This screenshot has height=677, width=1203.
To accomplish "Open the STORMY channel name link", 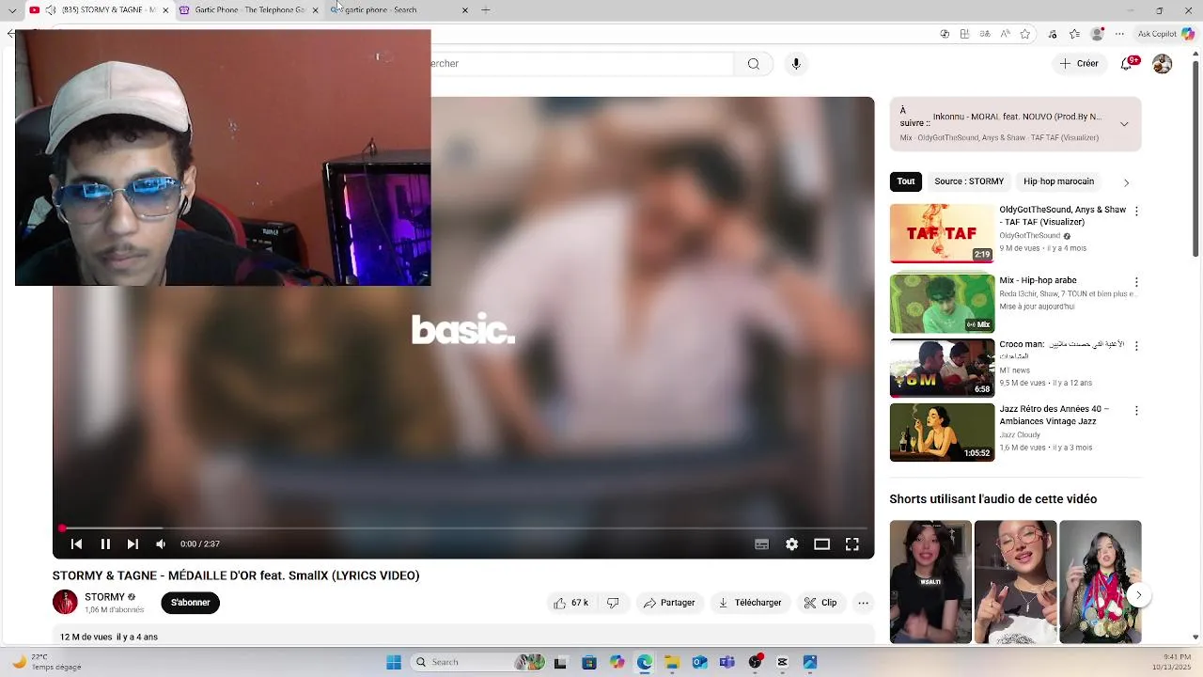I will 104,597.
